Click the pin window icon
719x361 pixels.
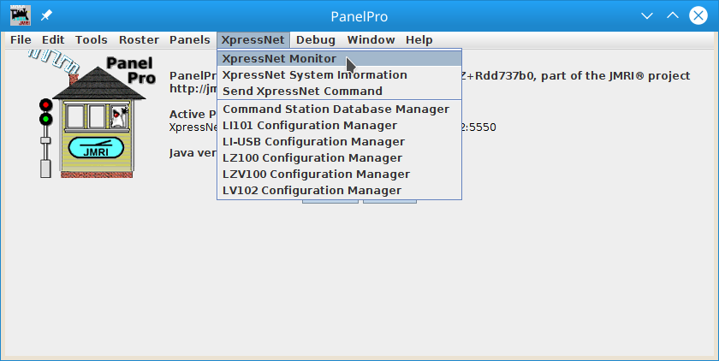[x=45, y=16]
